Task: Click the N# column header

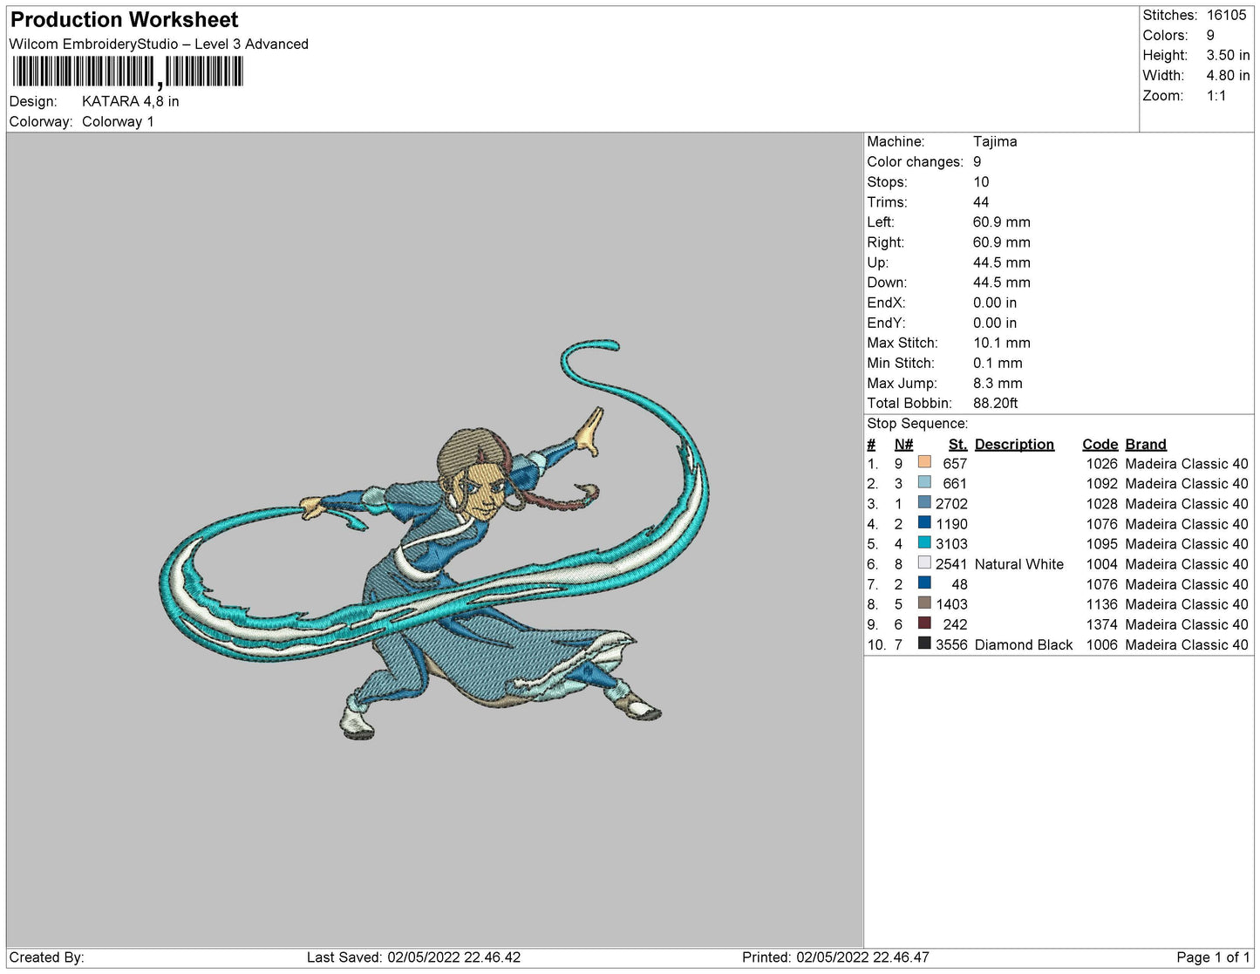Action: click(903, 444)
